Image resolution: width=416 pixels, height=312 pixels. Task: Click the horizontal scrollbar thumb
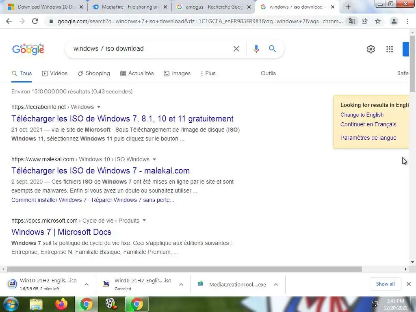184,269
